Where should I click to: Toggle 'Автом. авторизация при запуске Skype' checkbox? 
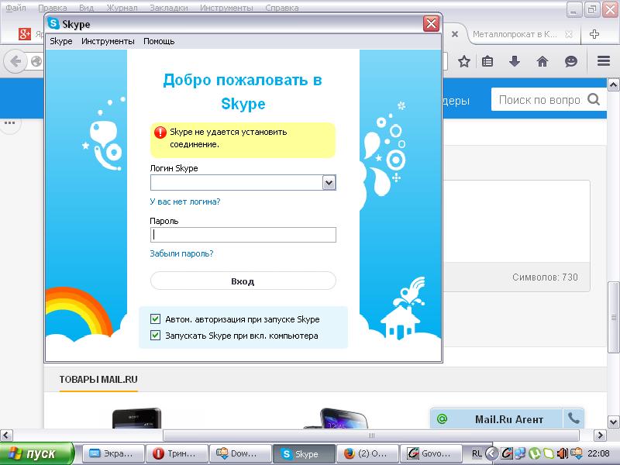pos(156,319)
